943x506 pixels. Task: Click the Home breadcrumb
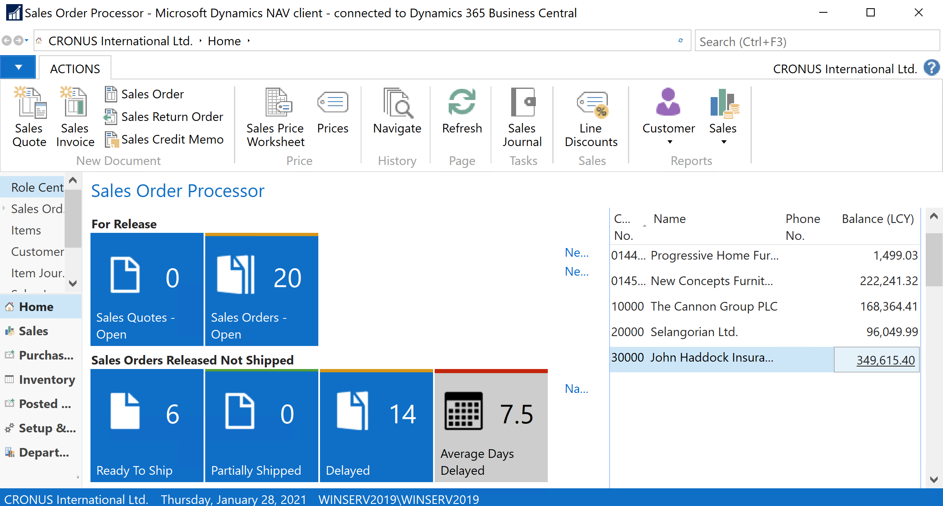(224, 41)
